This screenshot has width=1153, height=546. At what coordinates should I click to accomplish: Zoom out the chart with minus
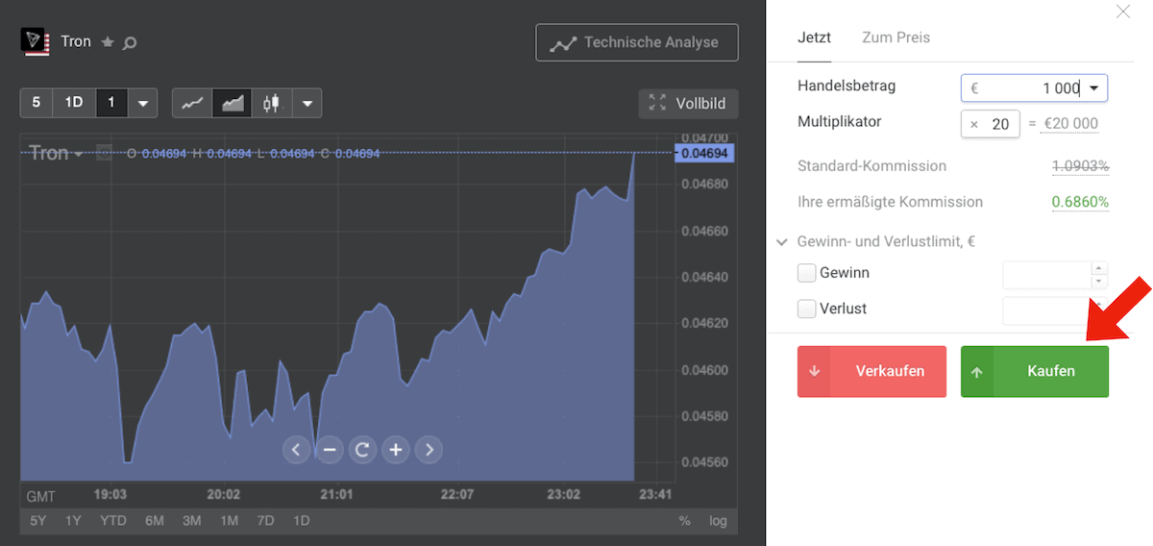point(330,449)
